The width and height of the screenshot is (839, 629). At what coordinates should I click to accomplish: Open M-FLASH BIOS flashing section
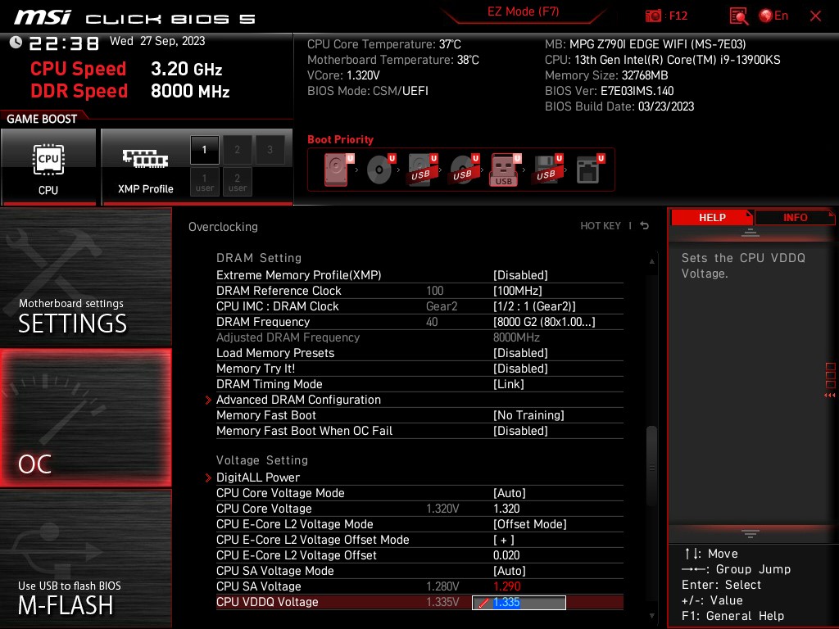point(85,559)
